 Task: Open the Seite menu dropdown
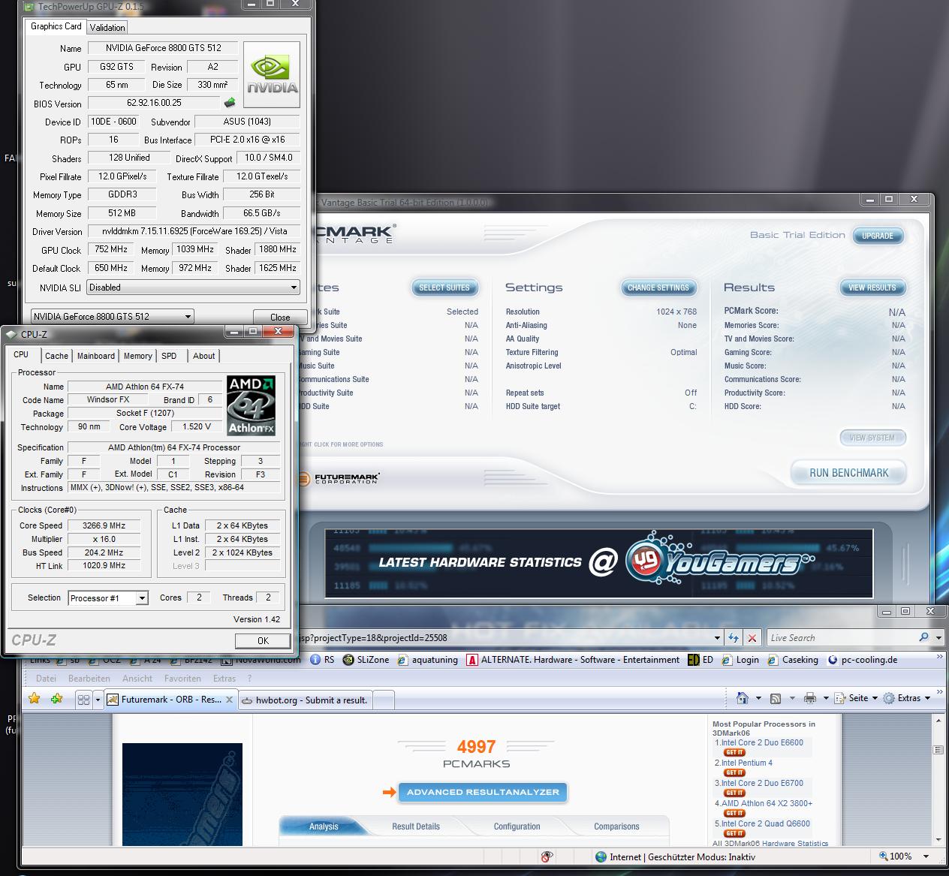pos(857,698)
